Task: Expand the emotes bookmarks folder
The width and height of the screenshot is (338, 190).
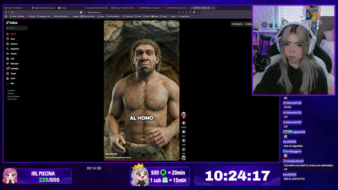Action: click(146, 16)
